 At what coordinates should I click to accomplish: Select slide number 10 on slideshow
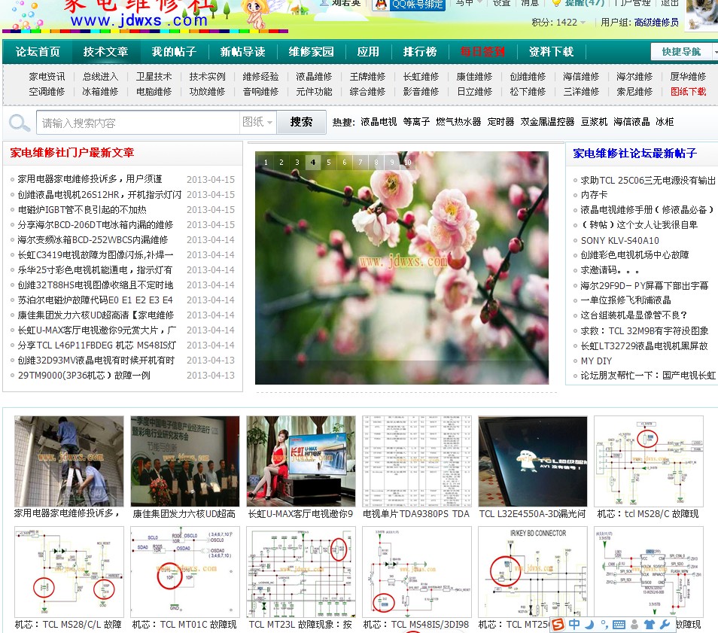coord(407,162)
